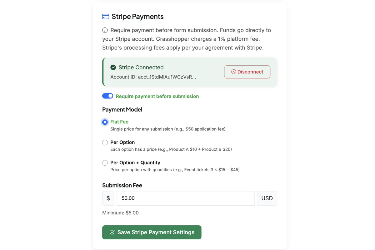
Task: Click the blue toggle knob before the payment requirement label
Action: [110, 96]
